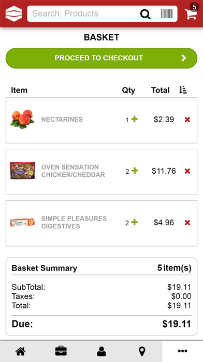Viewport: 203px width, 362px height.
Task: Delete Simple Pleasures Digestives from basket
Action: coord(187,223)
